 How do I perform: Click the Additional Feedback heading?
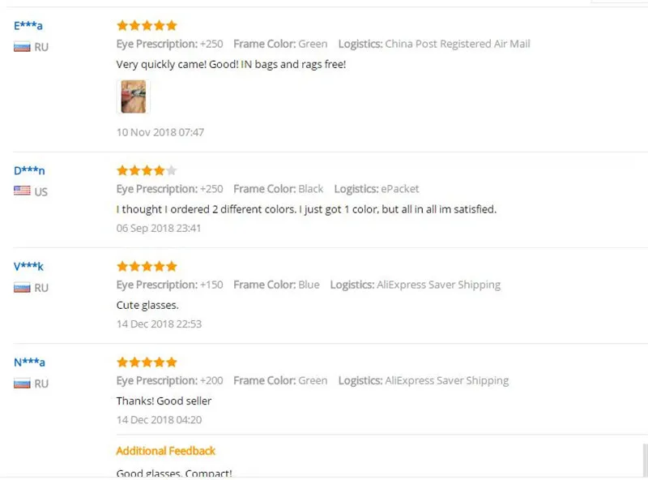pos(166,451)
